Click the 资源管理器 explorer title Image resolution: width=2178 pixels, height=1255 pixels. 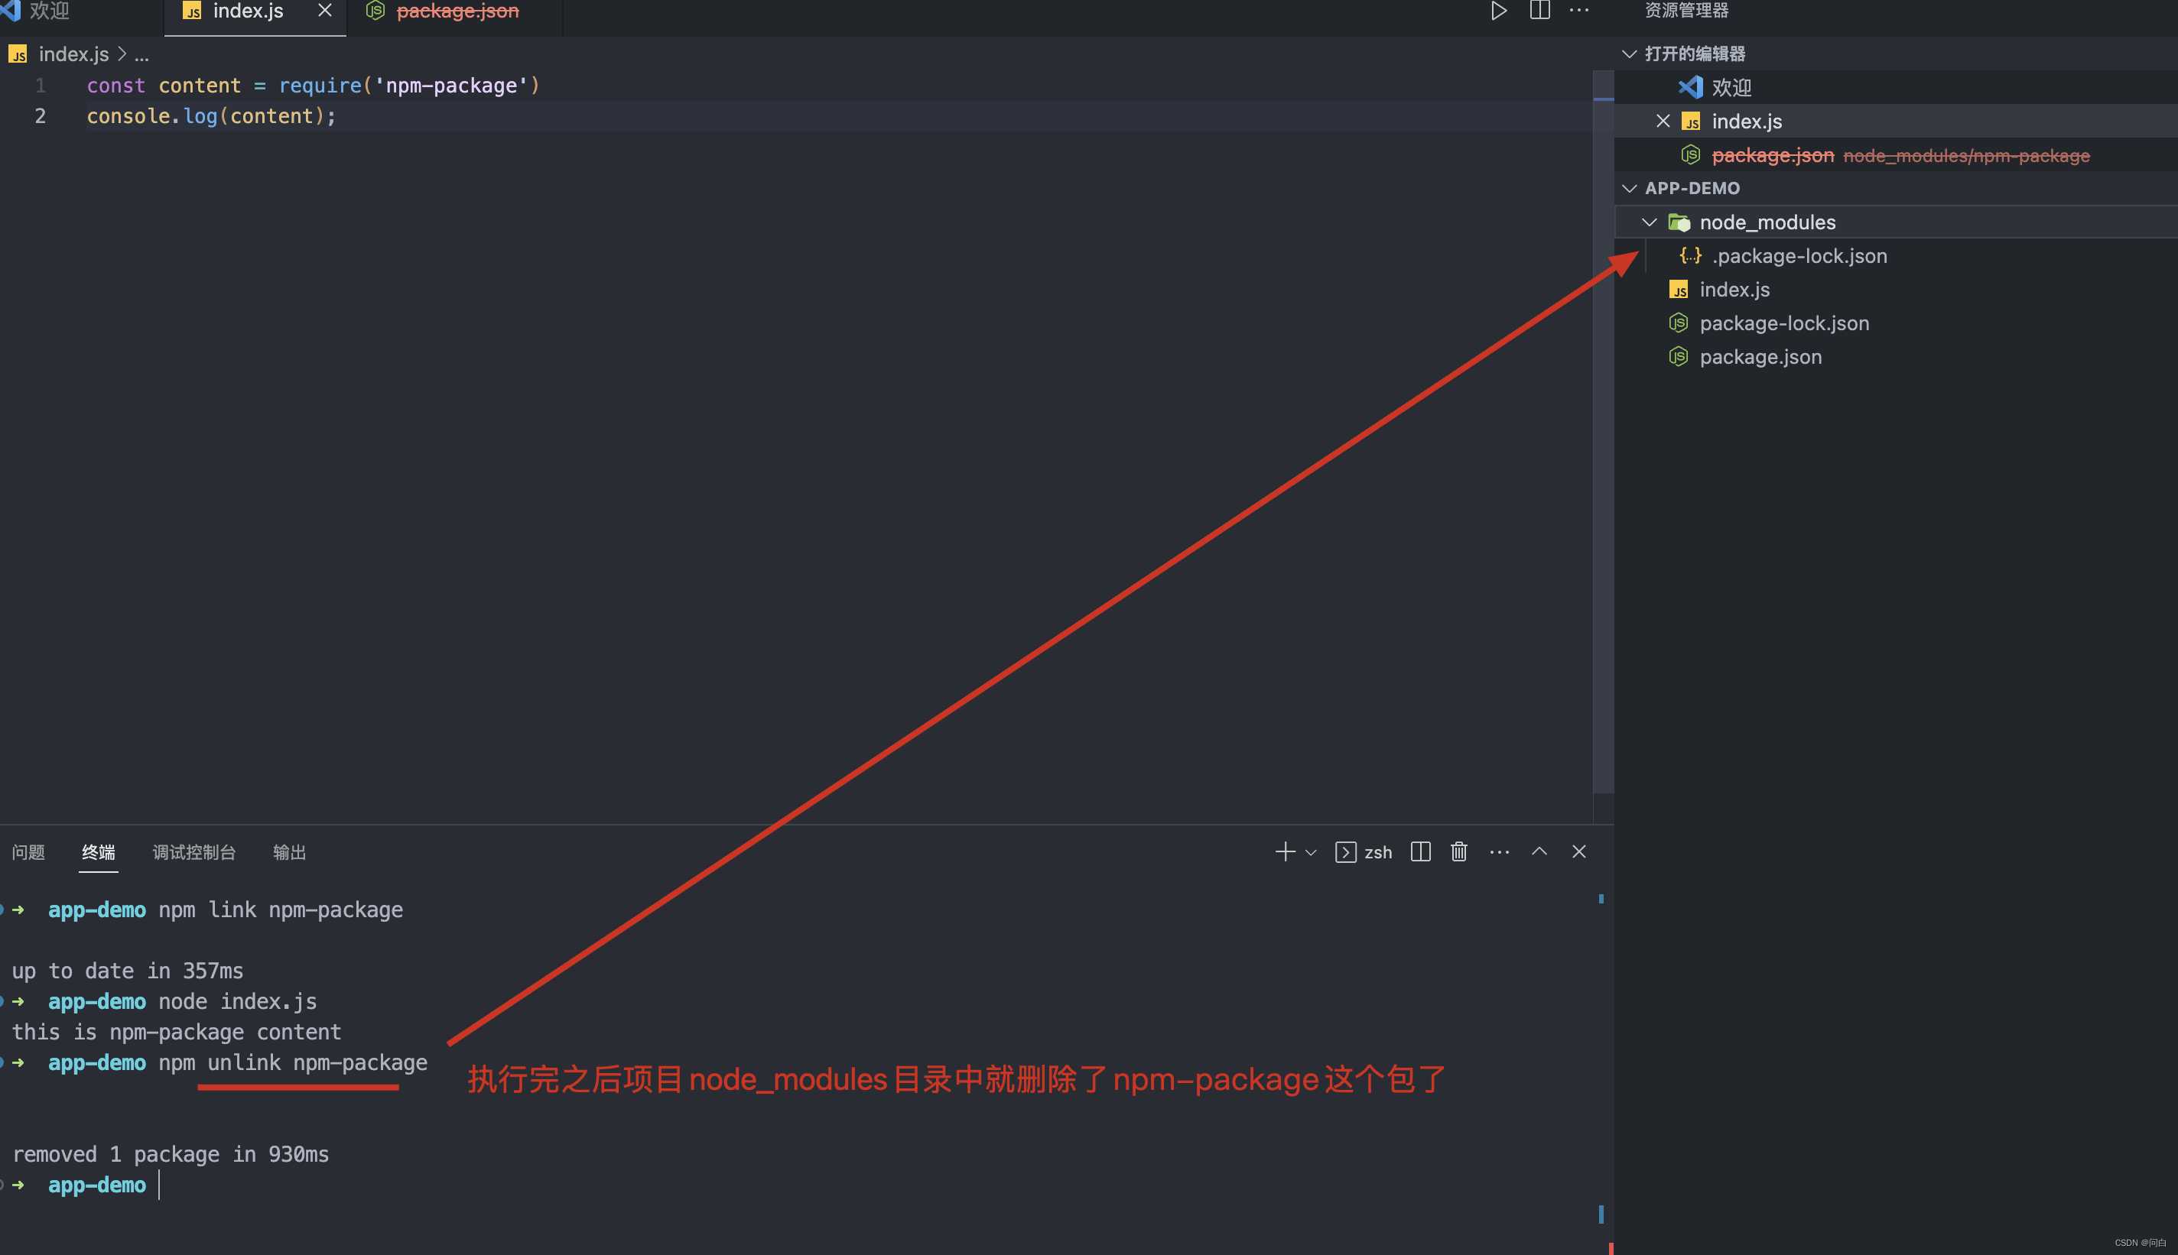pos(1686,11)
